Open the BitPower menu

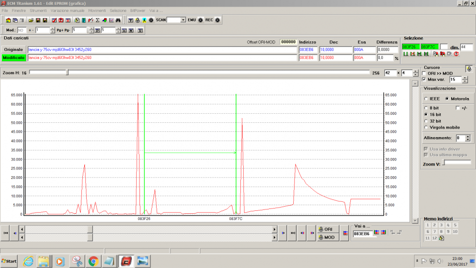(137, 10)
